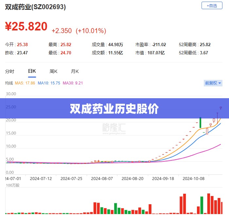The width and height of the screenshot is (229, 217).
Task: Click the 10.00 price axis label
Action: (x=11, y=146)
